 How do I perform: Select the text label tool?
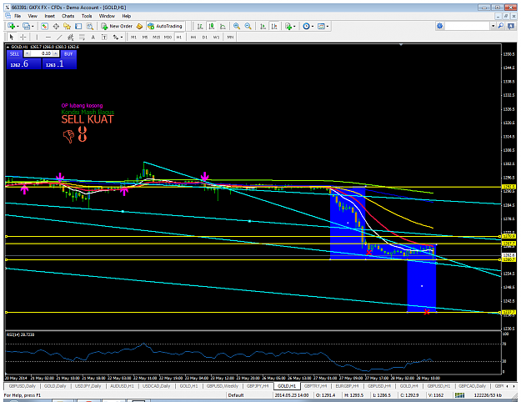[x=104, y=38]
